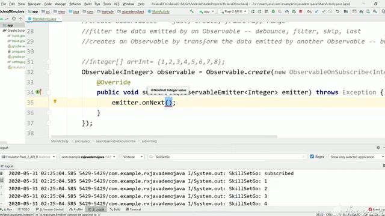Image resolution: width=385 pixels, height=216 pixels.
Task: Select the app module in the project tree
Action: [x=10, y=25]
